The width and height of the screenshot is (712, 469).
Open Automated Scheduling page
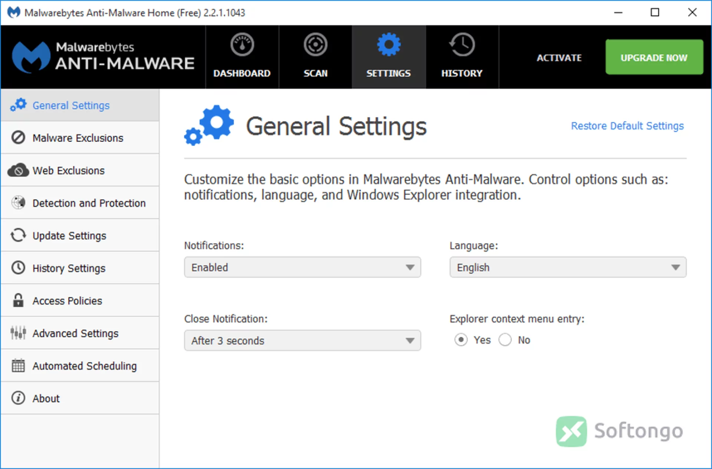pyautogui.click(x=80, y=366)
